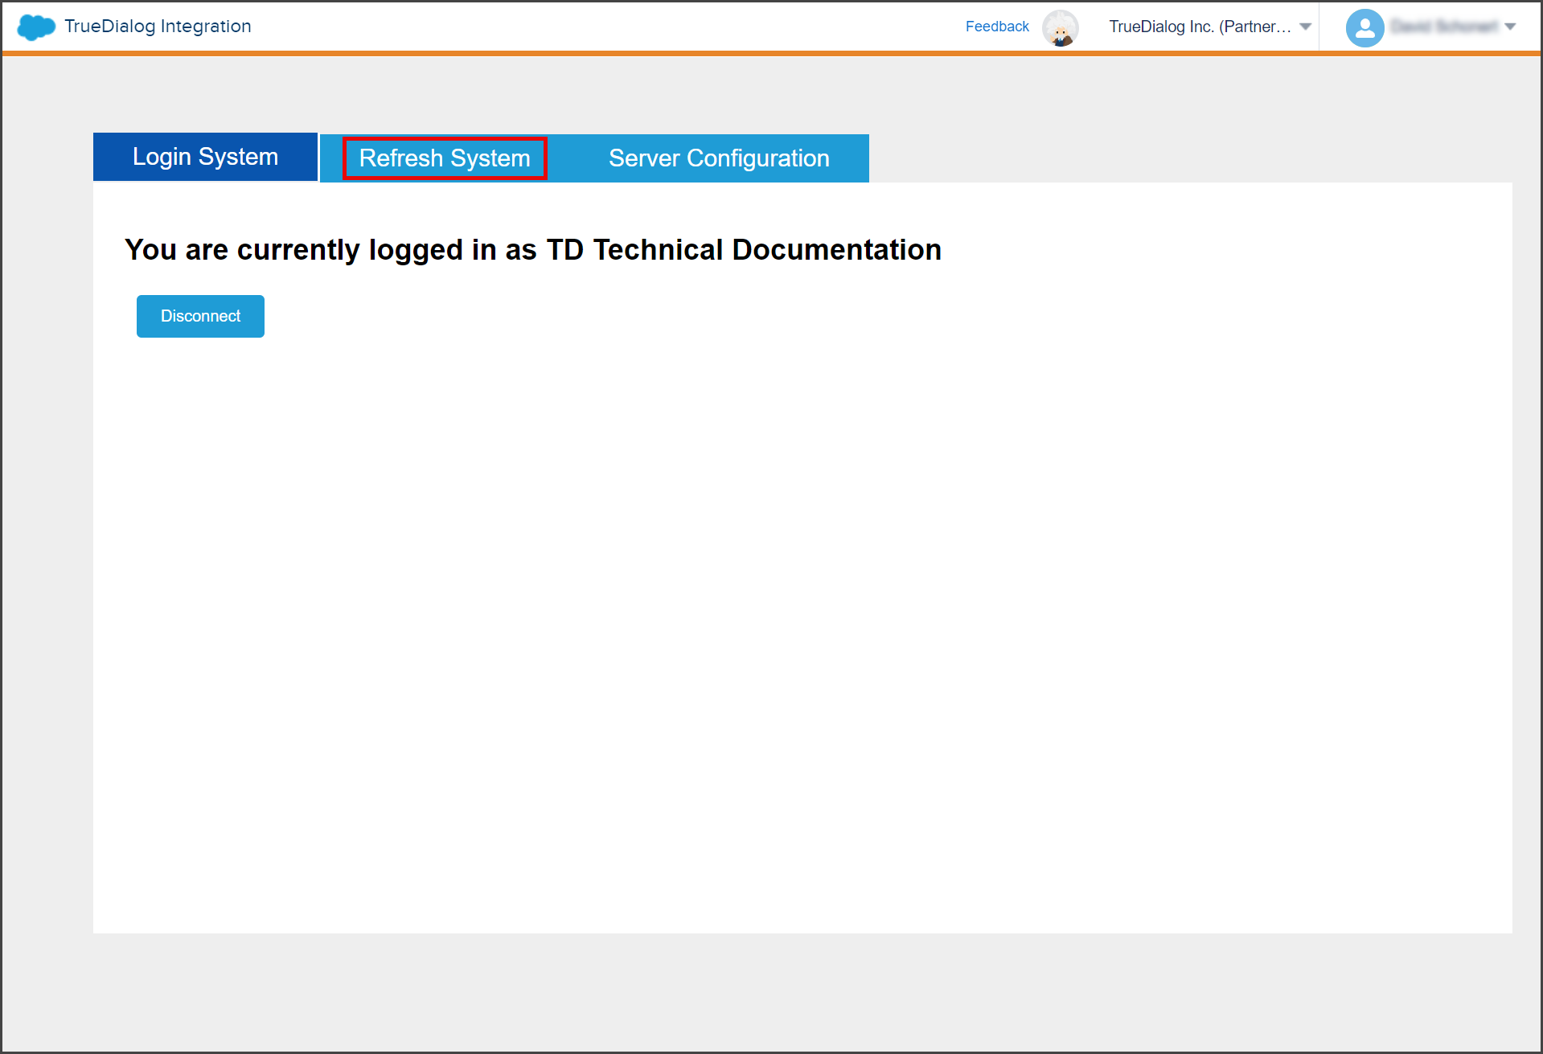Switch to the Refresh System tab

click(x=445, y=158)
